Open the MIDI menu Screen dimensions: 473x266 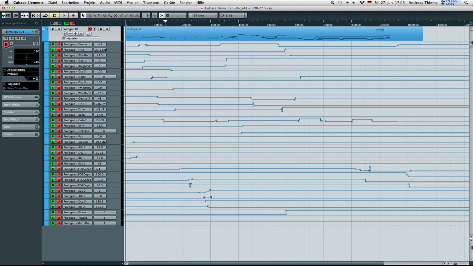point(118,3)
